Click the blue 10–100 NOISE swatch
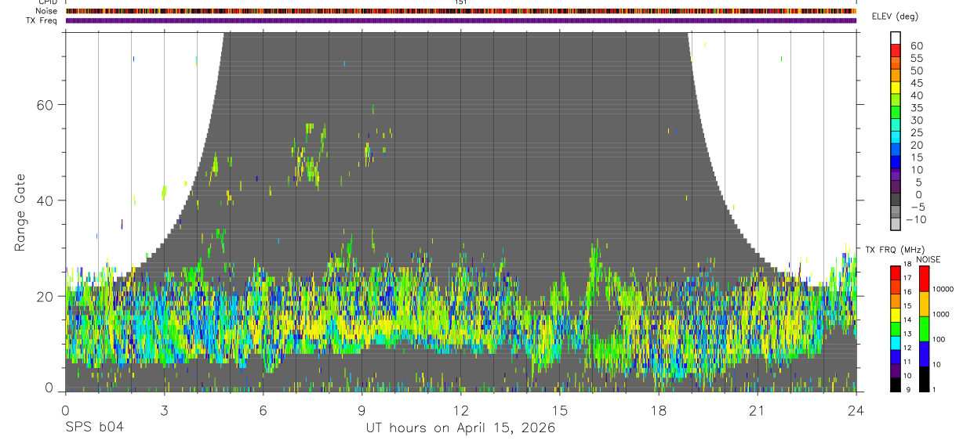Viewport: 963px width, 444px height. coord(924,354)
